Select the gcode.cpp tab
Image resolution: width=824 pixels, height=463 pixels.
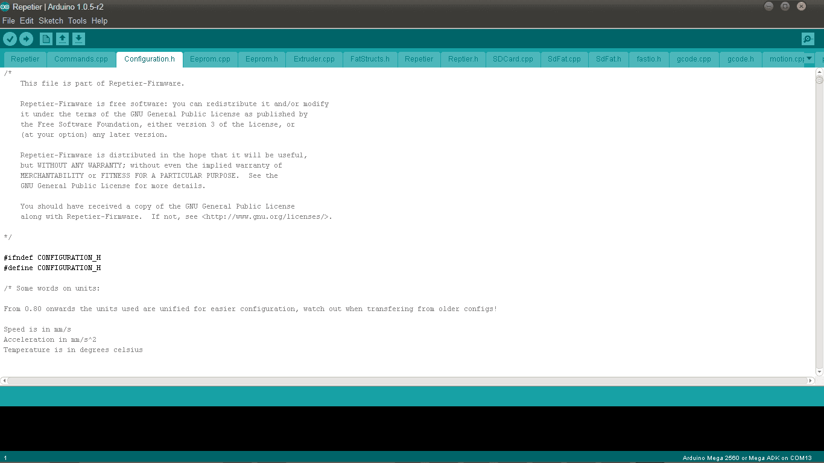(x=694, y=59)
